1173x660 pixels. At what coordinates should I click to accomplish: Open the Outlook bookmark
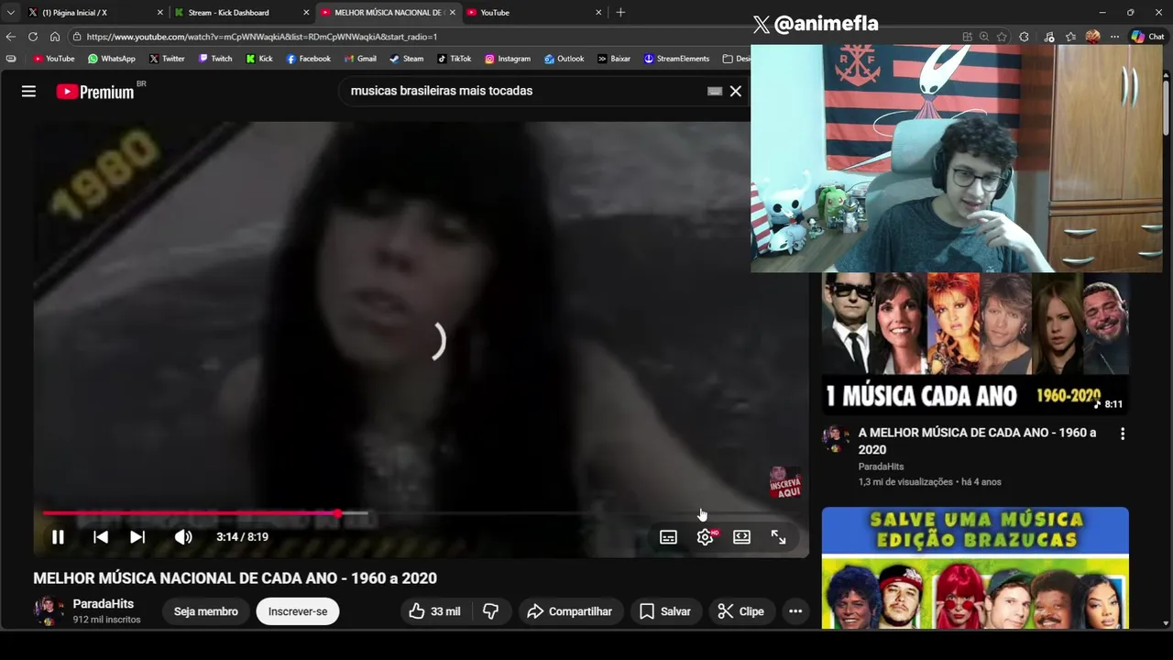(x=564, y=59)
